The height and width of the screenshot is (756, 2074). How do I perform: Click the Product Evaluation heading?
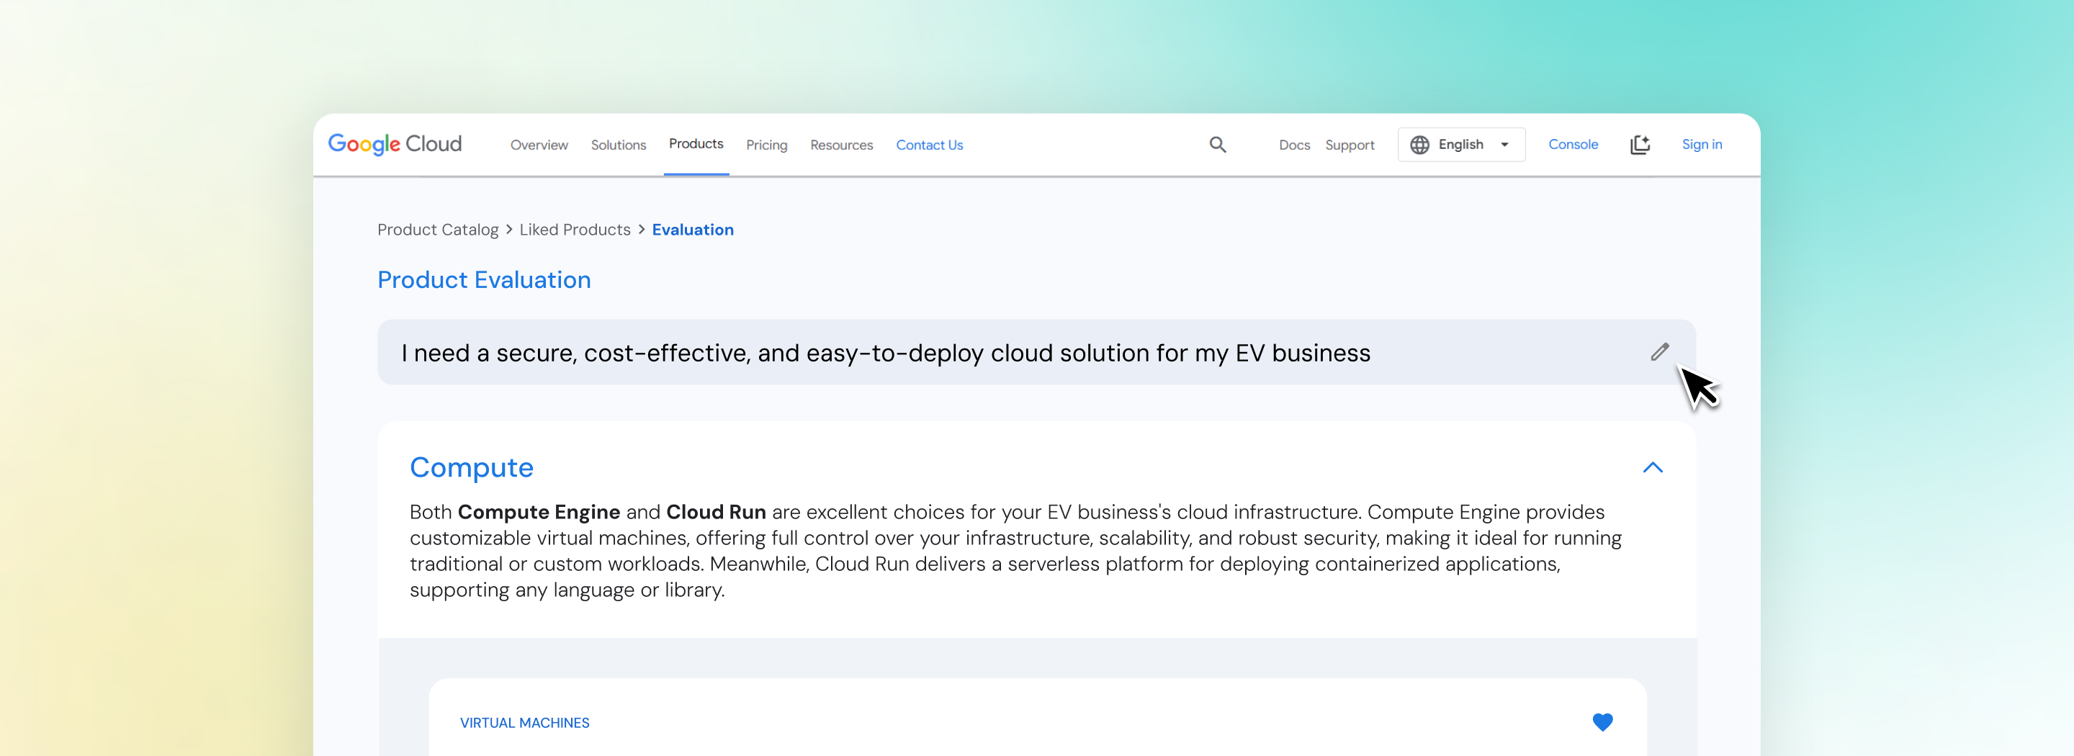tap(484, 279)
